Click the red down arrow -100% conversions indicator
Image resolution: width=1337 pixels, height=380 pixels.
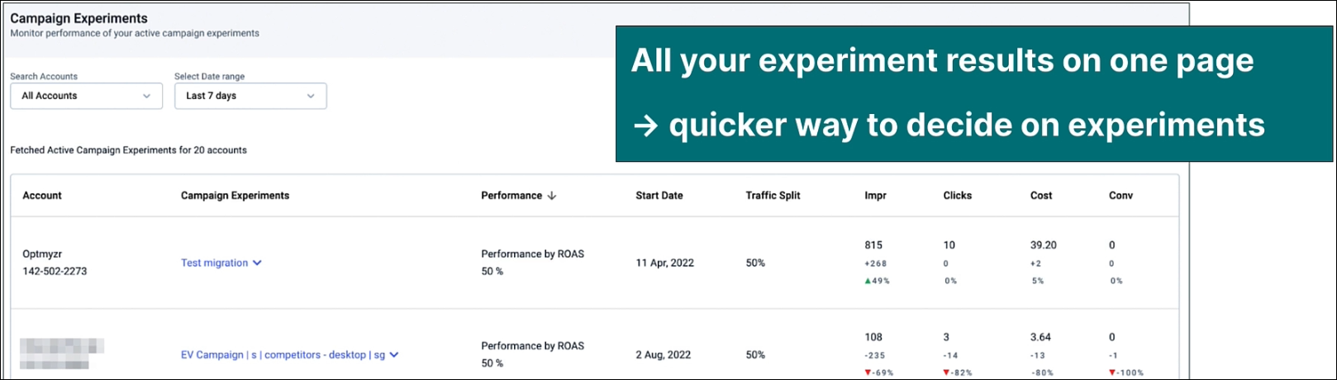(1126, 373)
